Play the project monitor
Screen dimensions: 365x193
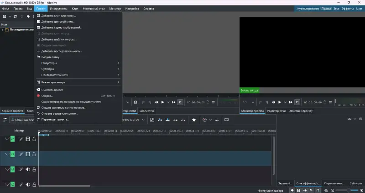[280, 102]
